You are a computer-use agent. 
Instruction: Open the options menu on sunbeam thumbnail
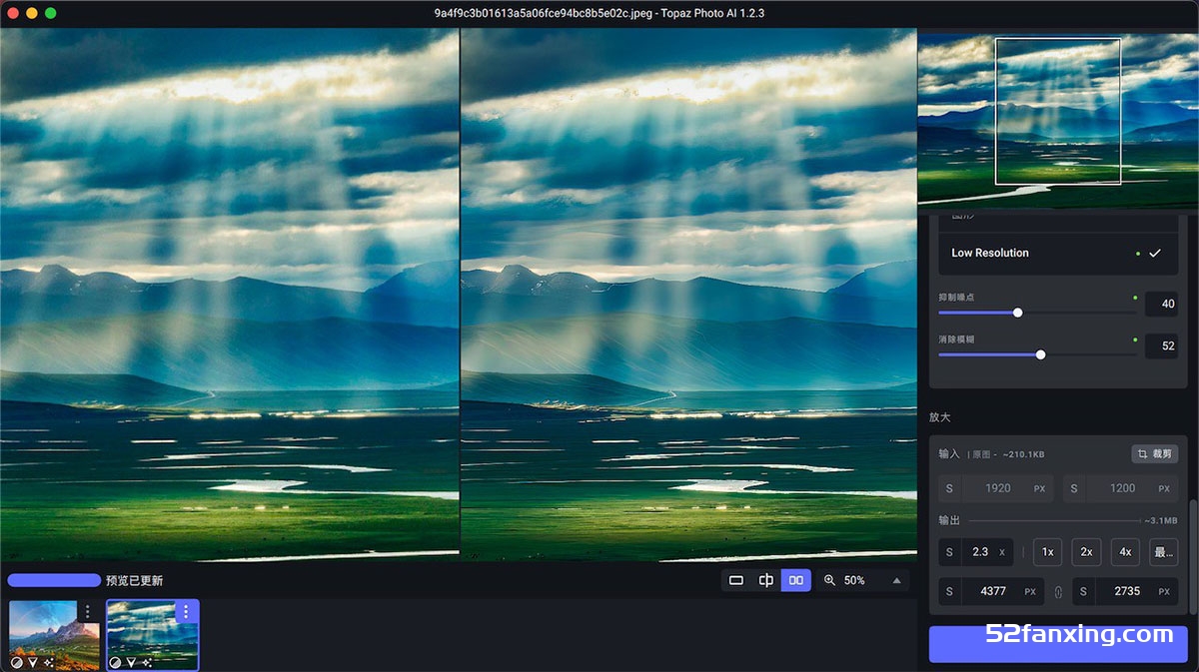point(186,611)
